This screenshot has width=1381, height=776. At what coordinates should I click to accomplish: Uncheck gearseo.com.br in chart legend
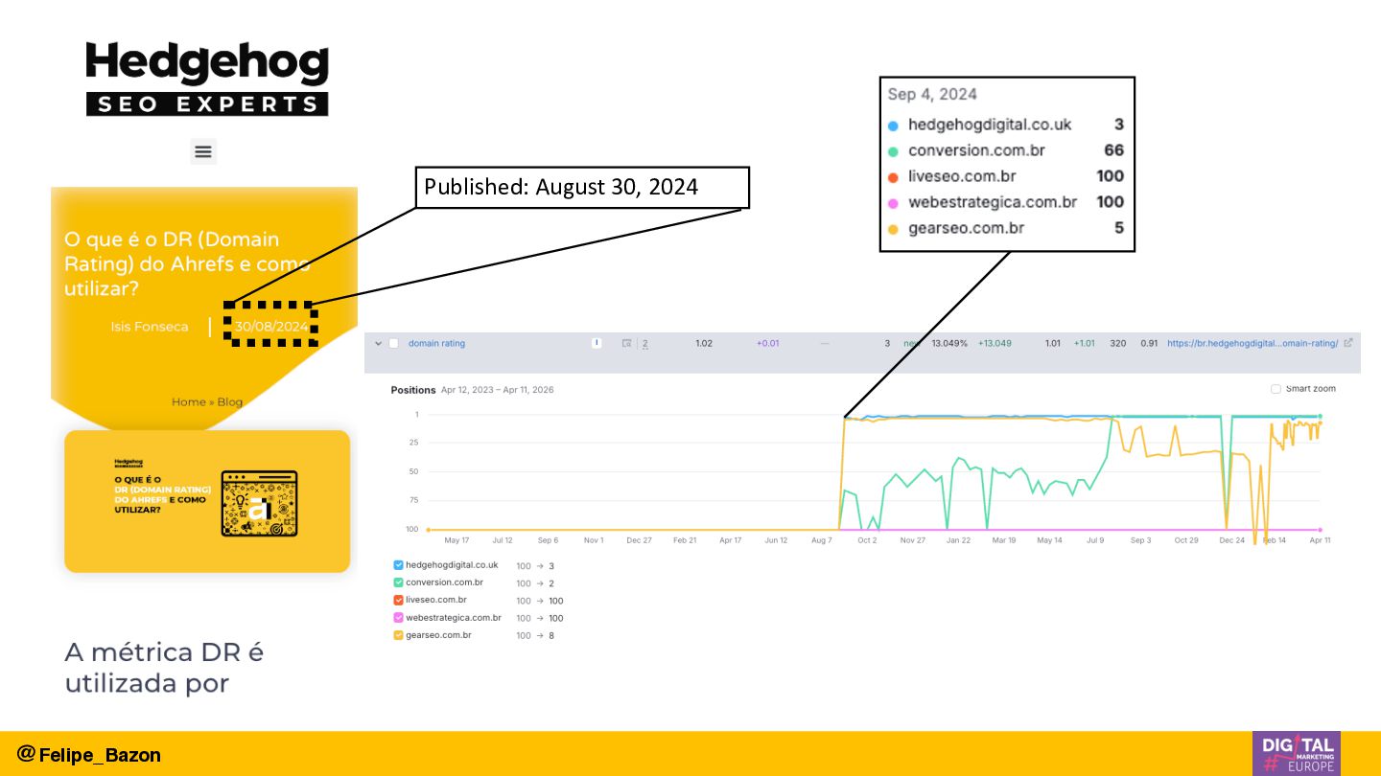[399, 635]
